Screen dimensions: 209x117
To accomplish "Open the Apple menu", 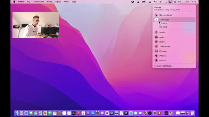I will tap(14, 2).
